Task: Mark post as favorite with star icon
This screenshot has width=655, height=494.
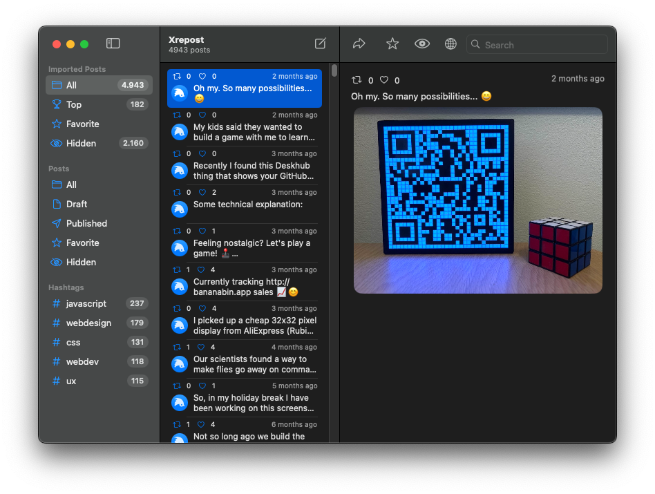Action: (x=392, y=44)
